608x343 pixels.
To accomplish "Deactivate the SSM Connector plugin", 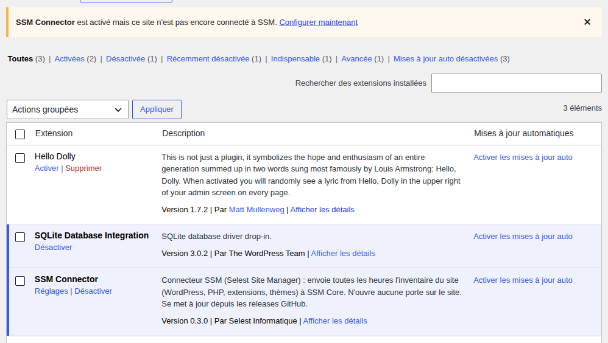I will 93,291.
